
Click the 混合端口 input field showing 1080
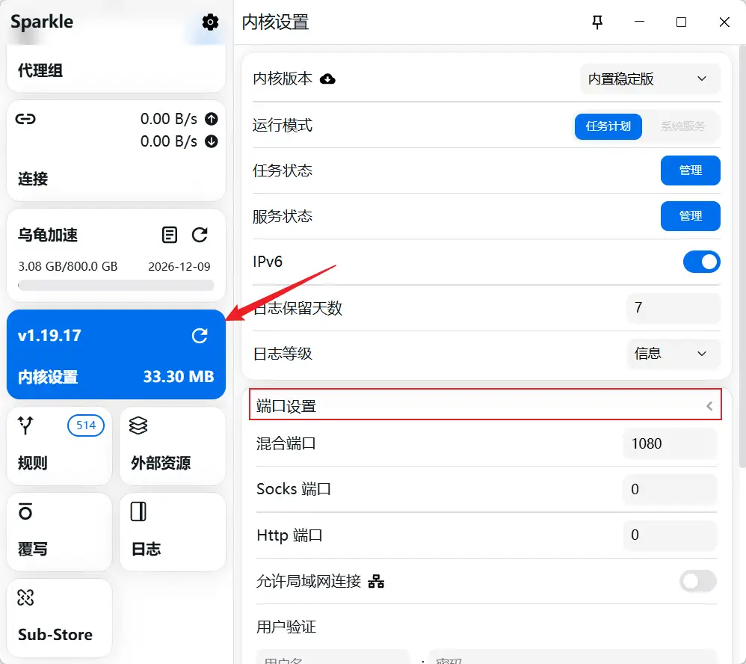click(669, 443)
